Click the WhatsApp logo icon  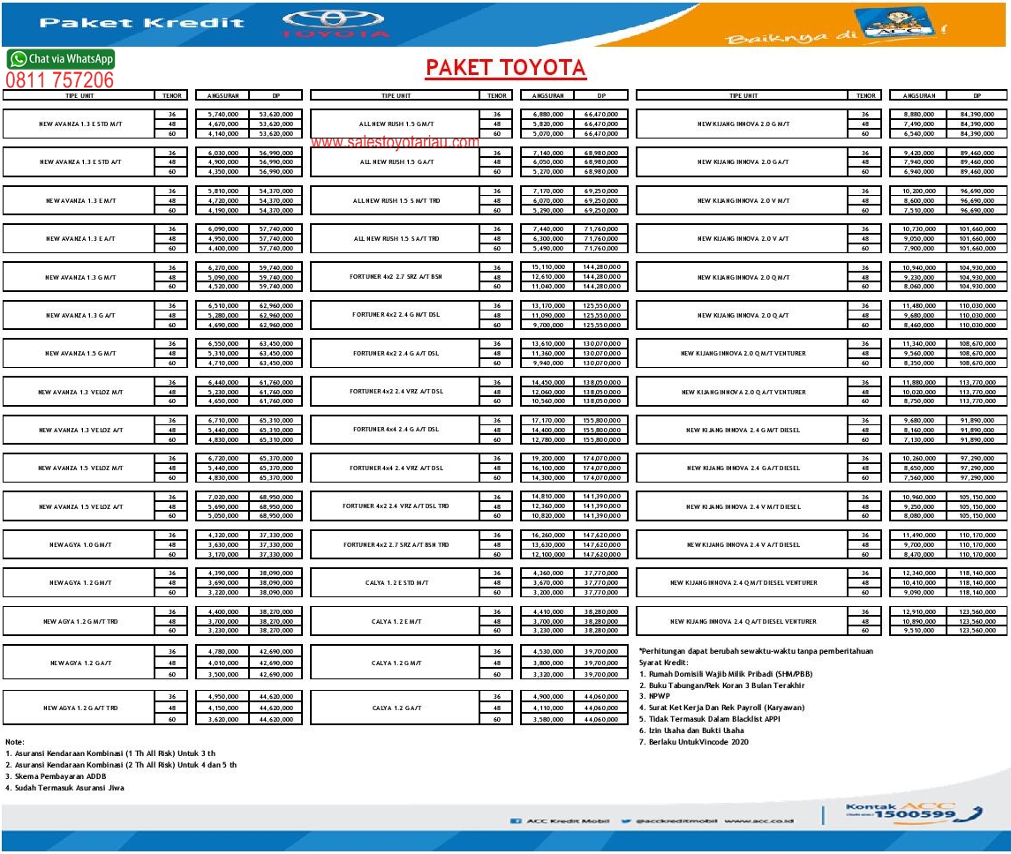tap(18, 58)
